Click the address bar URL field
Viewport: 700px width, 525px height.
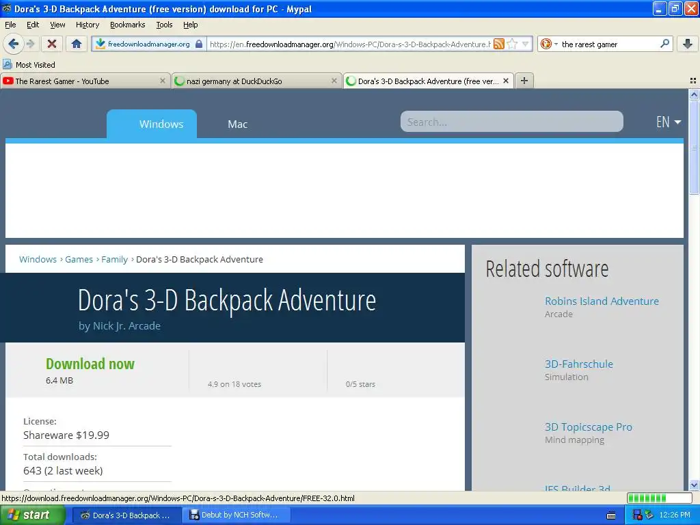(x=349, y=44)
